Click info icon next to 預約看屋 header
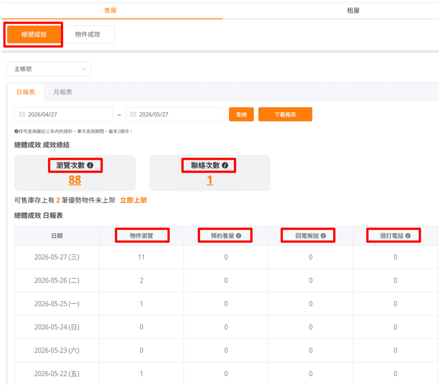The width and height of the screenshot is (442, 390). 239,236
